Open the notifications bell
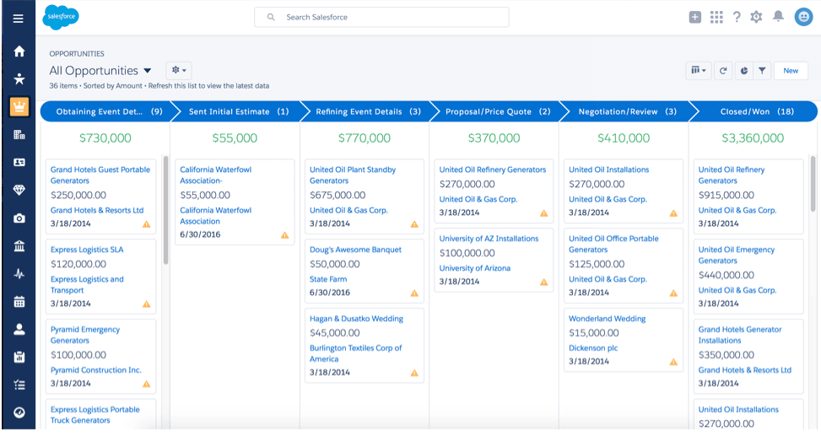821x437 pixels. coord(779,17)
